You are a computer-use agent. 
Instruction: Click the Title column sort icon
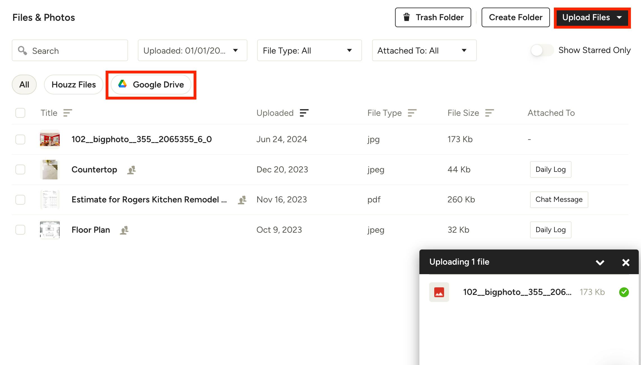(68, 113)
